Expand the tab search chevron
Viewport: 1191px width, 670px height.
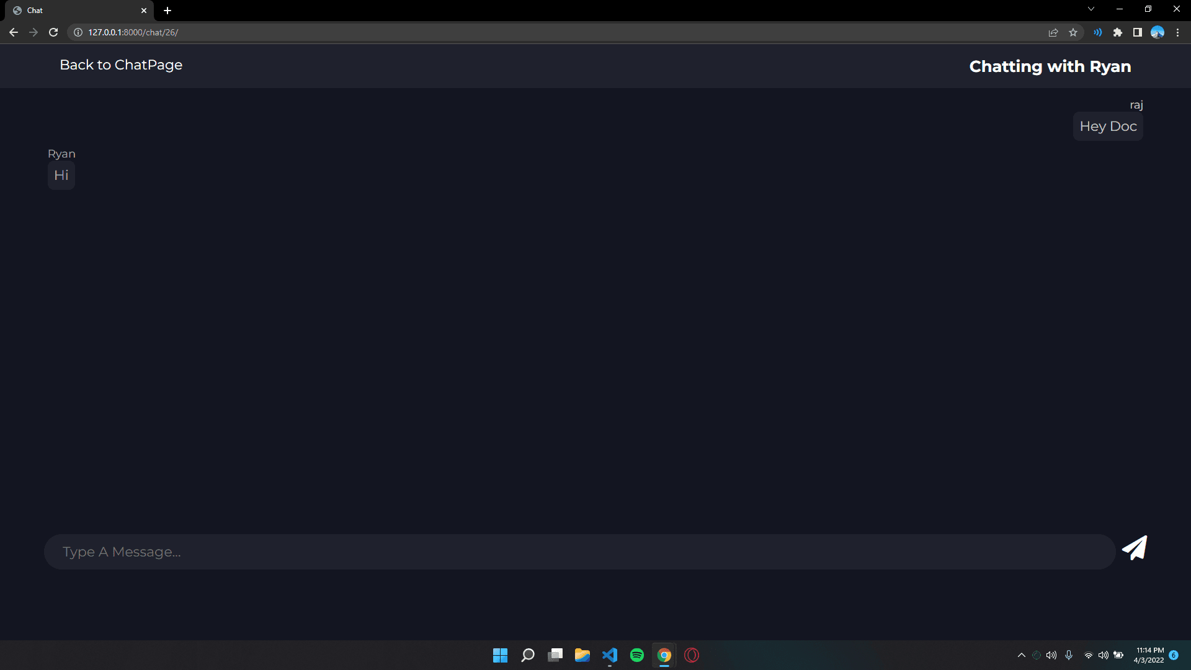click(1091, 9)
